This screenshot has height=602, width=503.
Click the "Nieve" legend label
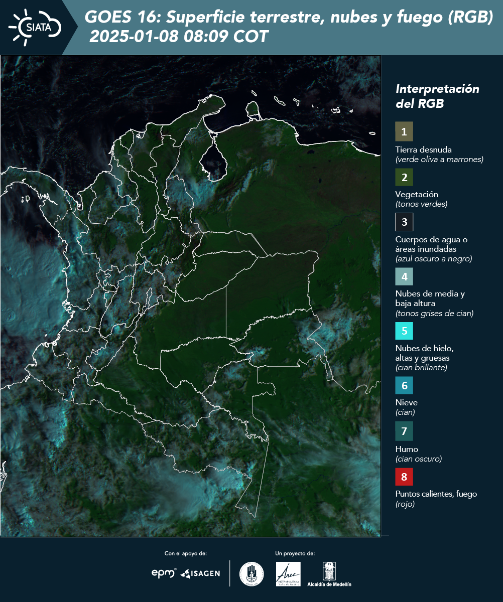coord(407,402)
